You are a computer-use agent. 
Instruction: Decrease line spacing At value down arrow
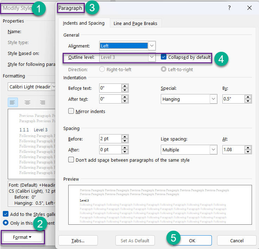click(248, 152)
